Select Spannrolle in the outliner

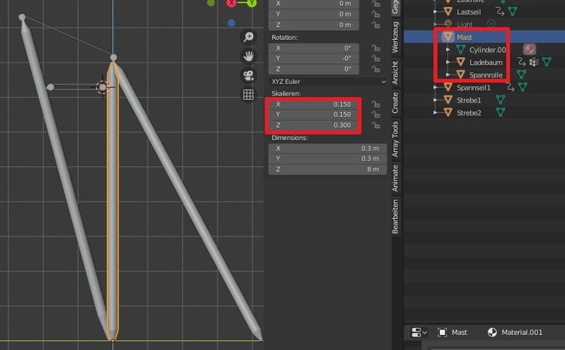(x=486, y=75)
